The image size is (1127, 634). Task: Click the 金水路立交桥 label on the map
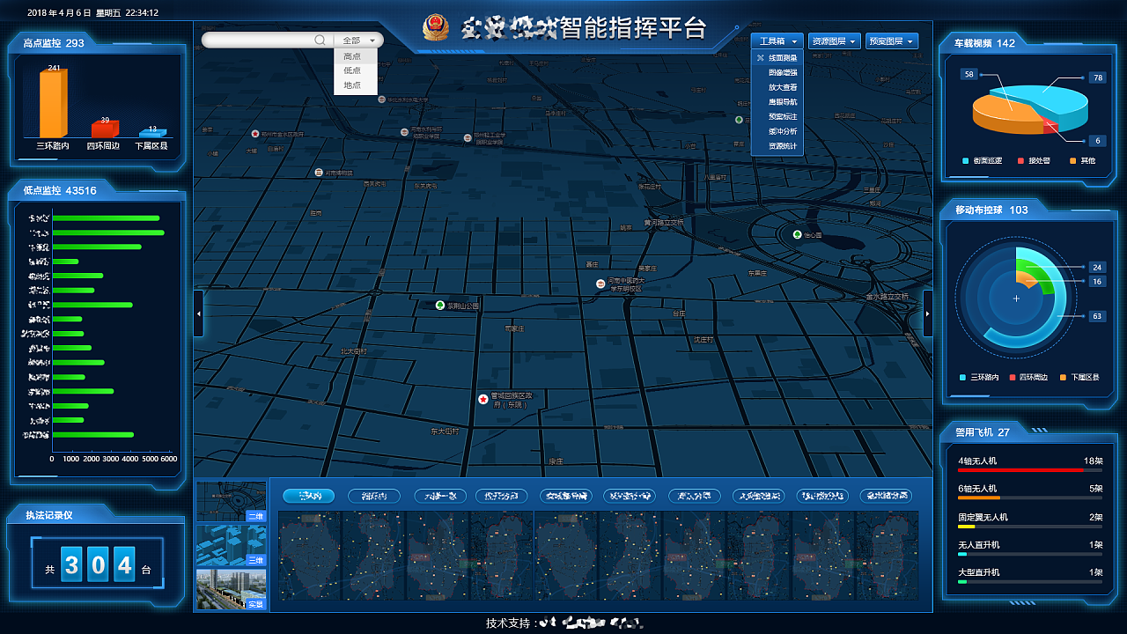tap(887, 297)
